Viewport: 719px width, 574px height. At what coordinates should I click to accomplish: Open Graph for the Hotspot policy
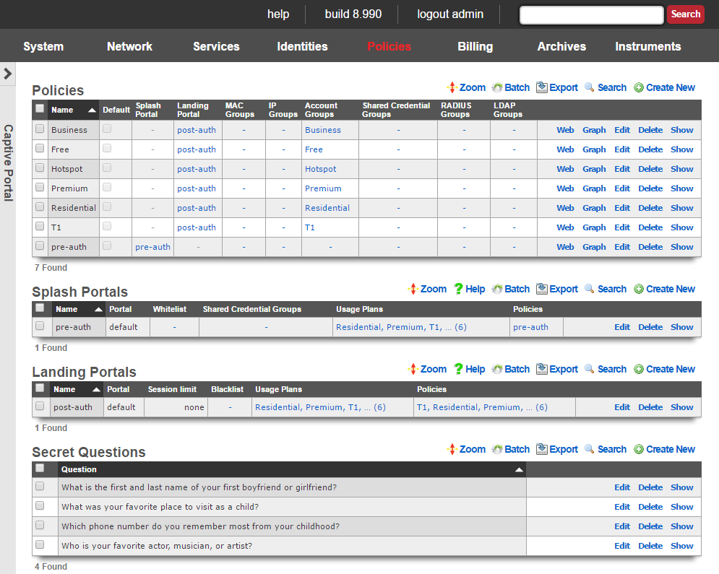click(x=594, y=169)
